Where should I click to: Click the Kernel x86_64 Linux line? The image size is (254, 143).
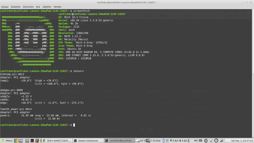[x=86, y=20]
